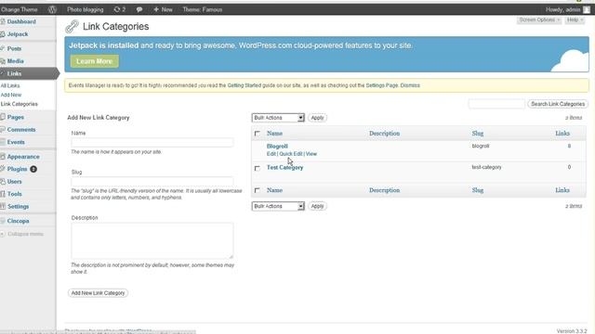The width and height of the screenshot is (595, 334).
Task: Click the Cincopa sidebar icon
Action: click(x=3, y=221)
